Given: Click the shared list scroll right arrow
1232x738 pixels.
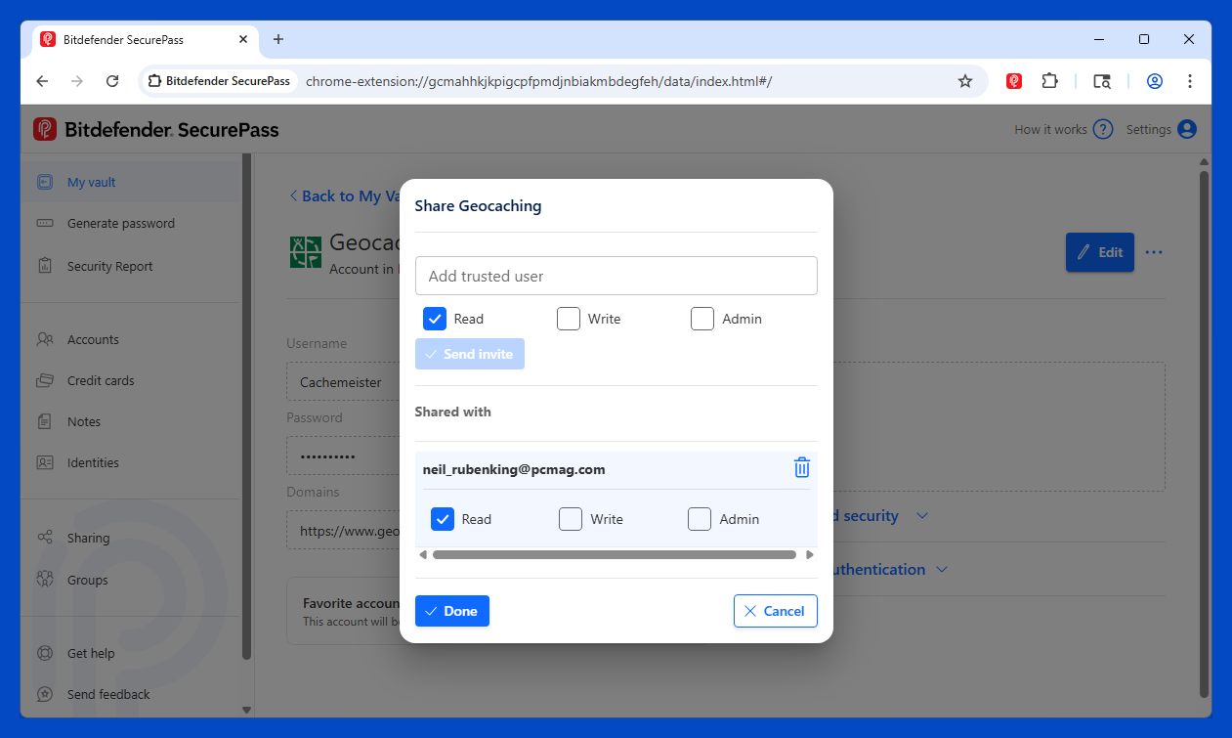Looking at the screenshot, I should click(x=810, y=554).
